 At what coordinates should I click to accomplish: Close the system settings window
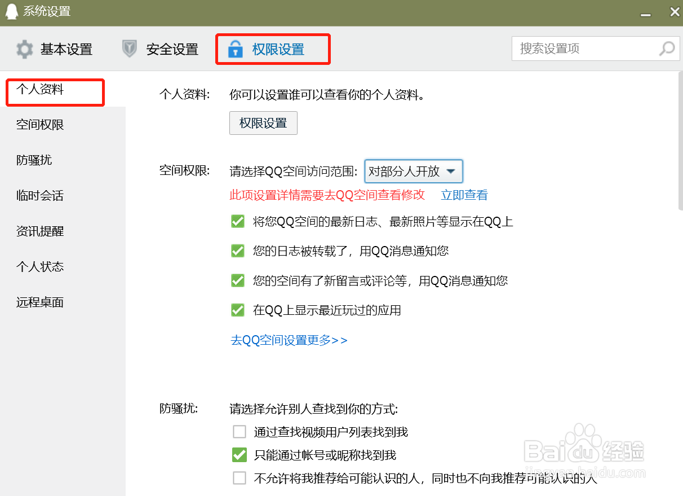click(x=675, y=12)
